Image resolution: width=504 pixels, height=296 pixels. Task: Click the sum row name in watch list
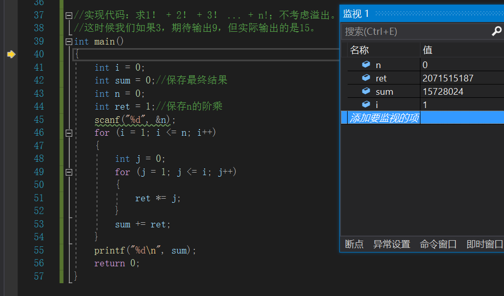(385, 92)
